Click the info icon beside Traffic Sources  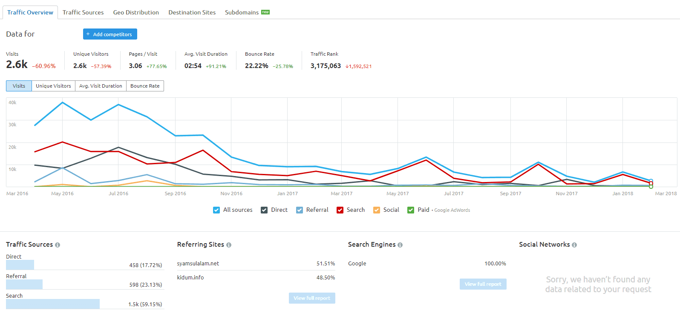(58, 245)
